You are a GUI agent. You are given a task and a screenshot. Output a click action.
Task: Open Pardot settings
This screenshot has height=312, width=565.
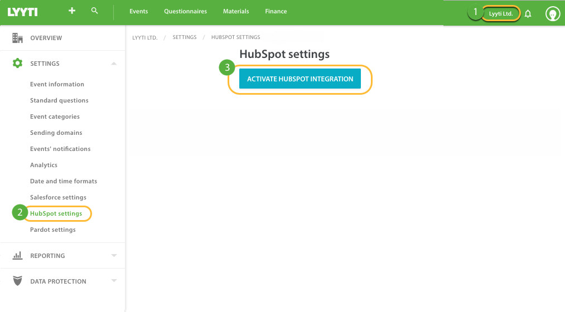pos(52,230)
